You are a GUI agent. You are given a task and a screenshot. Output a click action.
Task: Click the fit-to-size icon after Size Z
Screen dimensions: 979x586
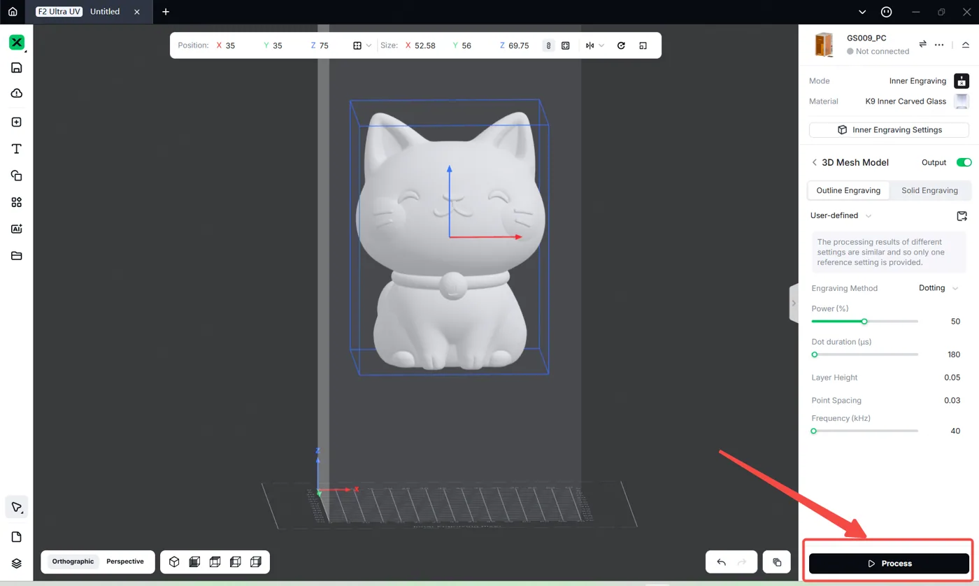pyautogui.click(x=566, y=45)
